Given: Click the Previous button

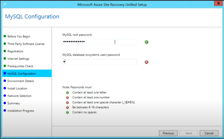Looking at the screenshot, I should click(x=168, y=133).
